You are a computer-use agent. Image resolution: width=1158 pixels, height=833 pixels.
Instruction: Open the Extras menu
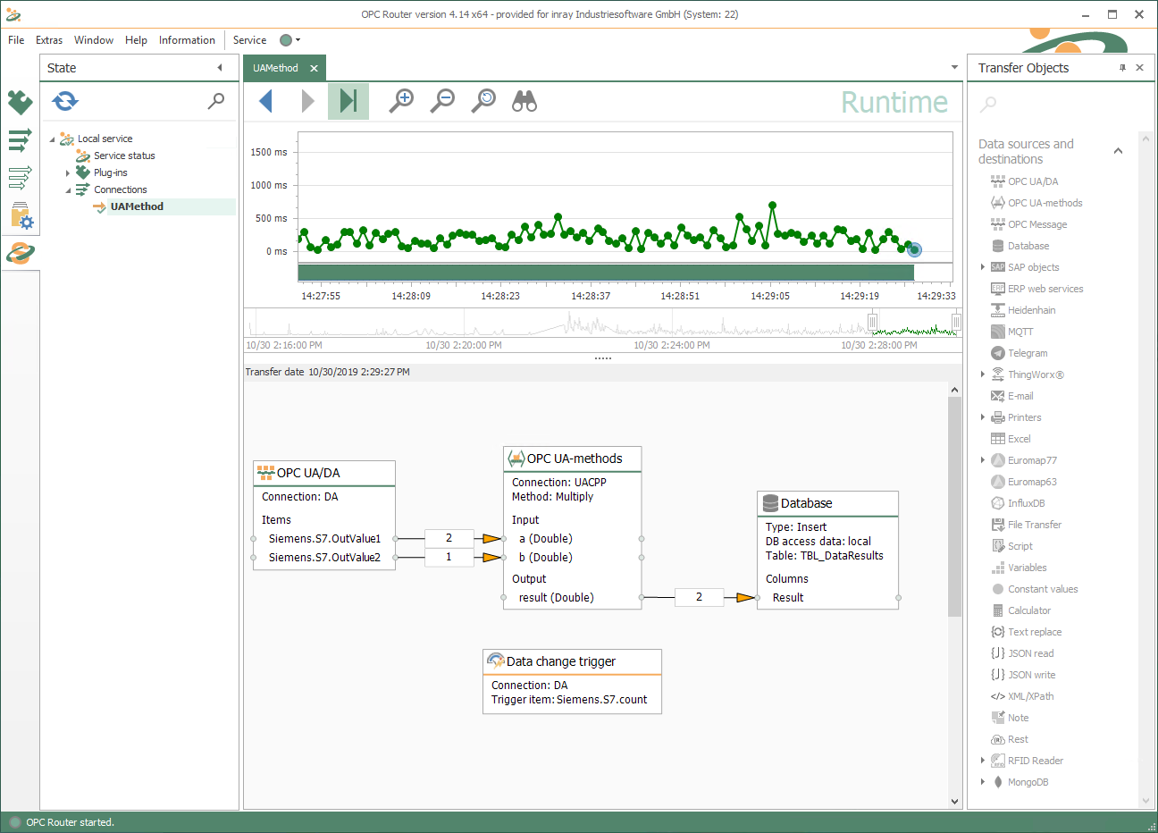click(x=49, y=39)
